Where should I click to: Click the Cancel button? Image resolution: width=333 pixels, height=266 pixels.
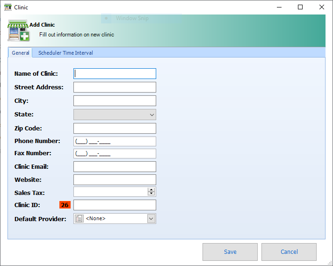(289, 252)
